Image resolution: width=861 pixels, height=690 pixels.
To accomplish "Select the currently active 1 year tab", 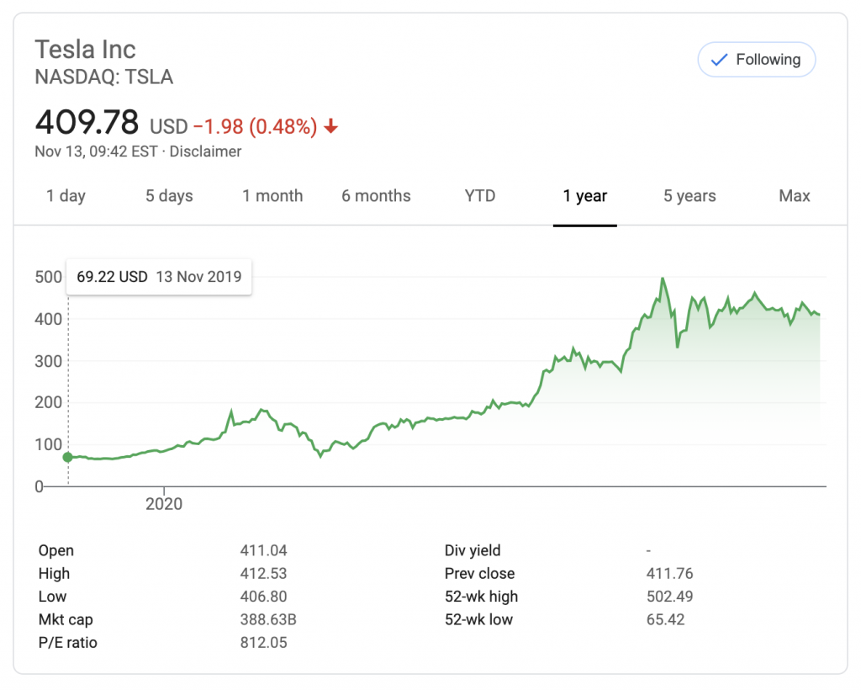I will 584,196.
